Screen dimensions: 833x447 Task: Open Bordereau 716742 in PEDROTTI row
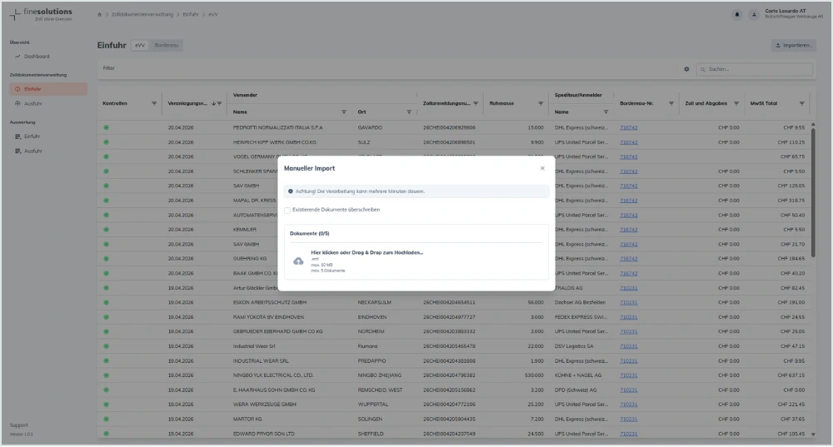(628, 128)
